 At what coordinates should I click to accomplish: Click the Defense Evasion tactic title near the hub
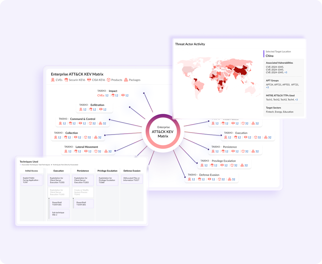[209, 175]
